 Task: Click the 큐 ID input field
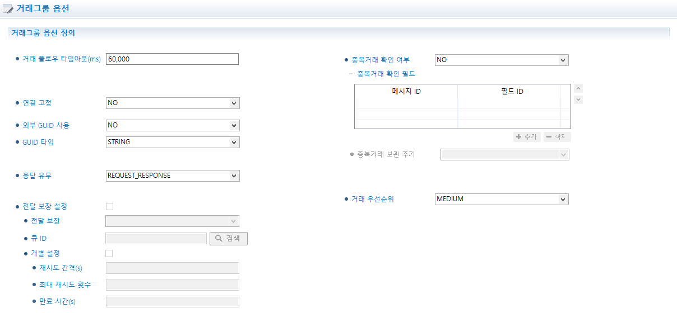click(156, 239)
